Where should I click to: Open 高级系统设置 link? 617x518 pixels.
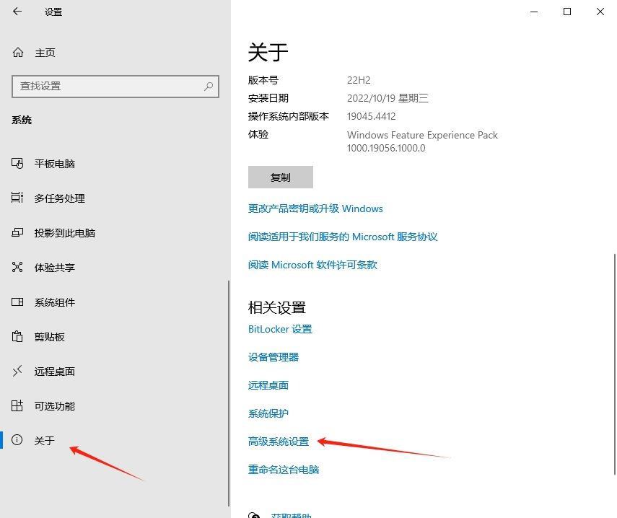(279, 441)
